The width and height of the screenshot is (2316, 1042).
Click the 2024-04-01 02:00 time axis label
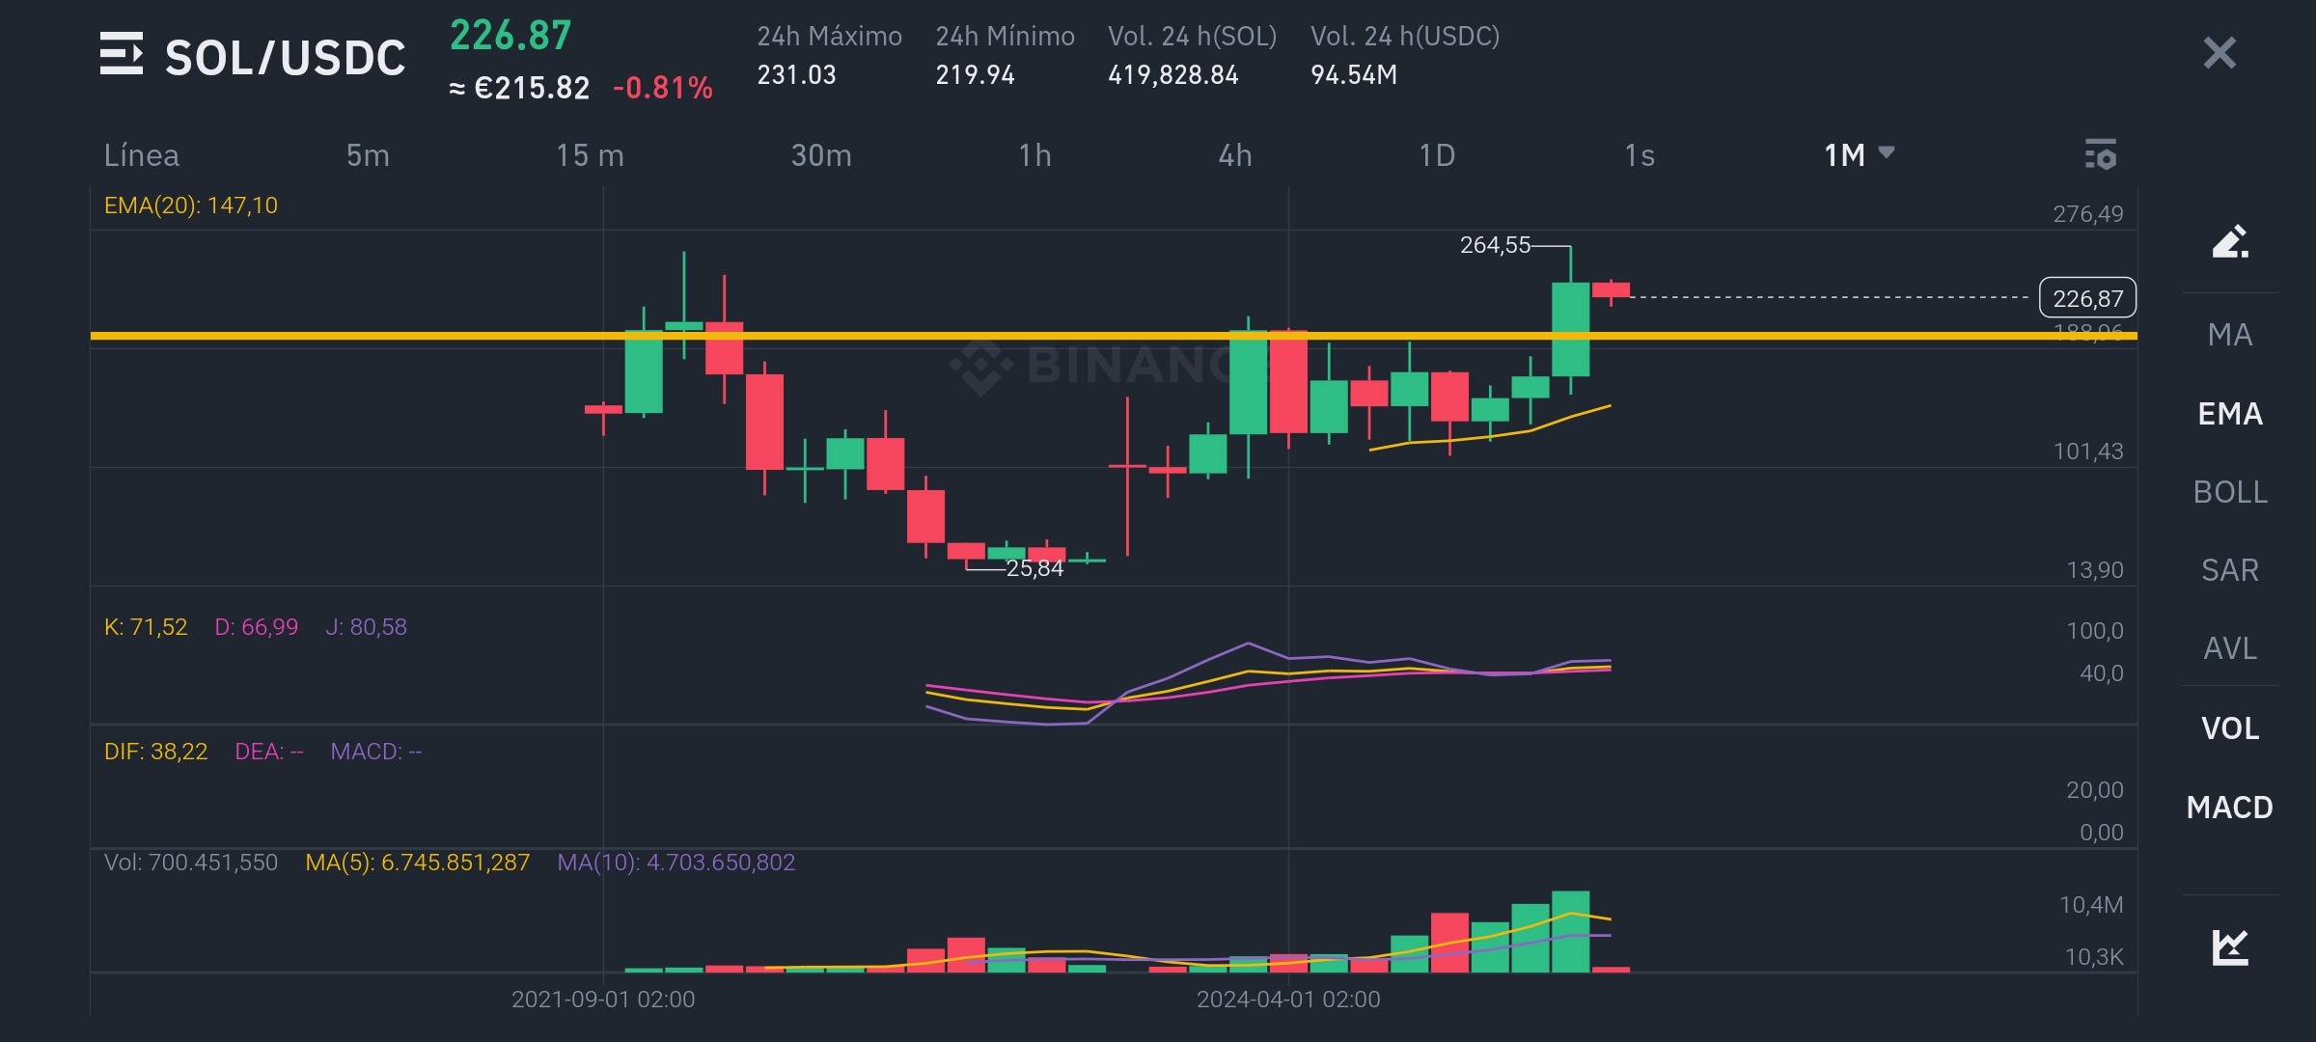(1288, 1000)
